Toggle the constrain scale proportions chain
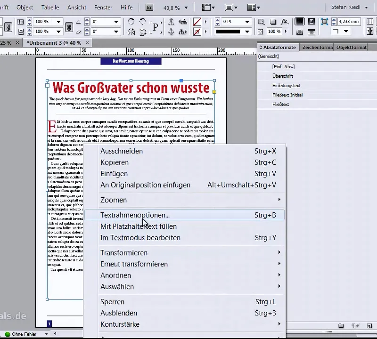 coord(69,27)
